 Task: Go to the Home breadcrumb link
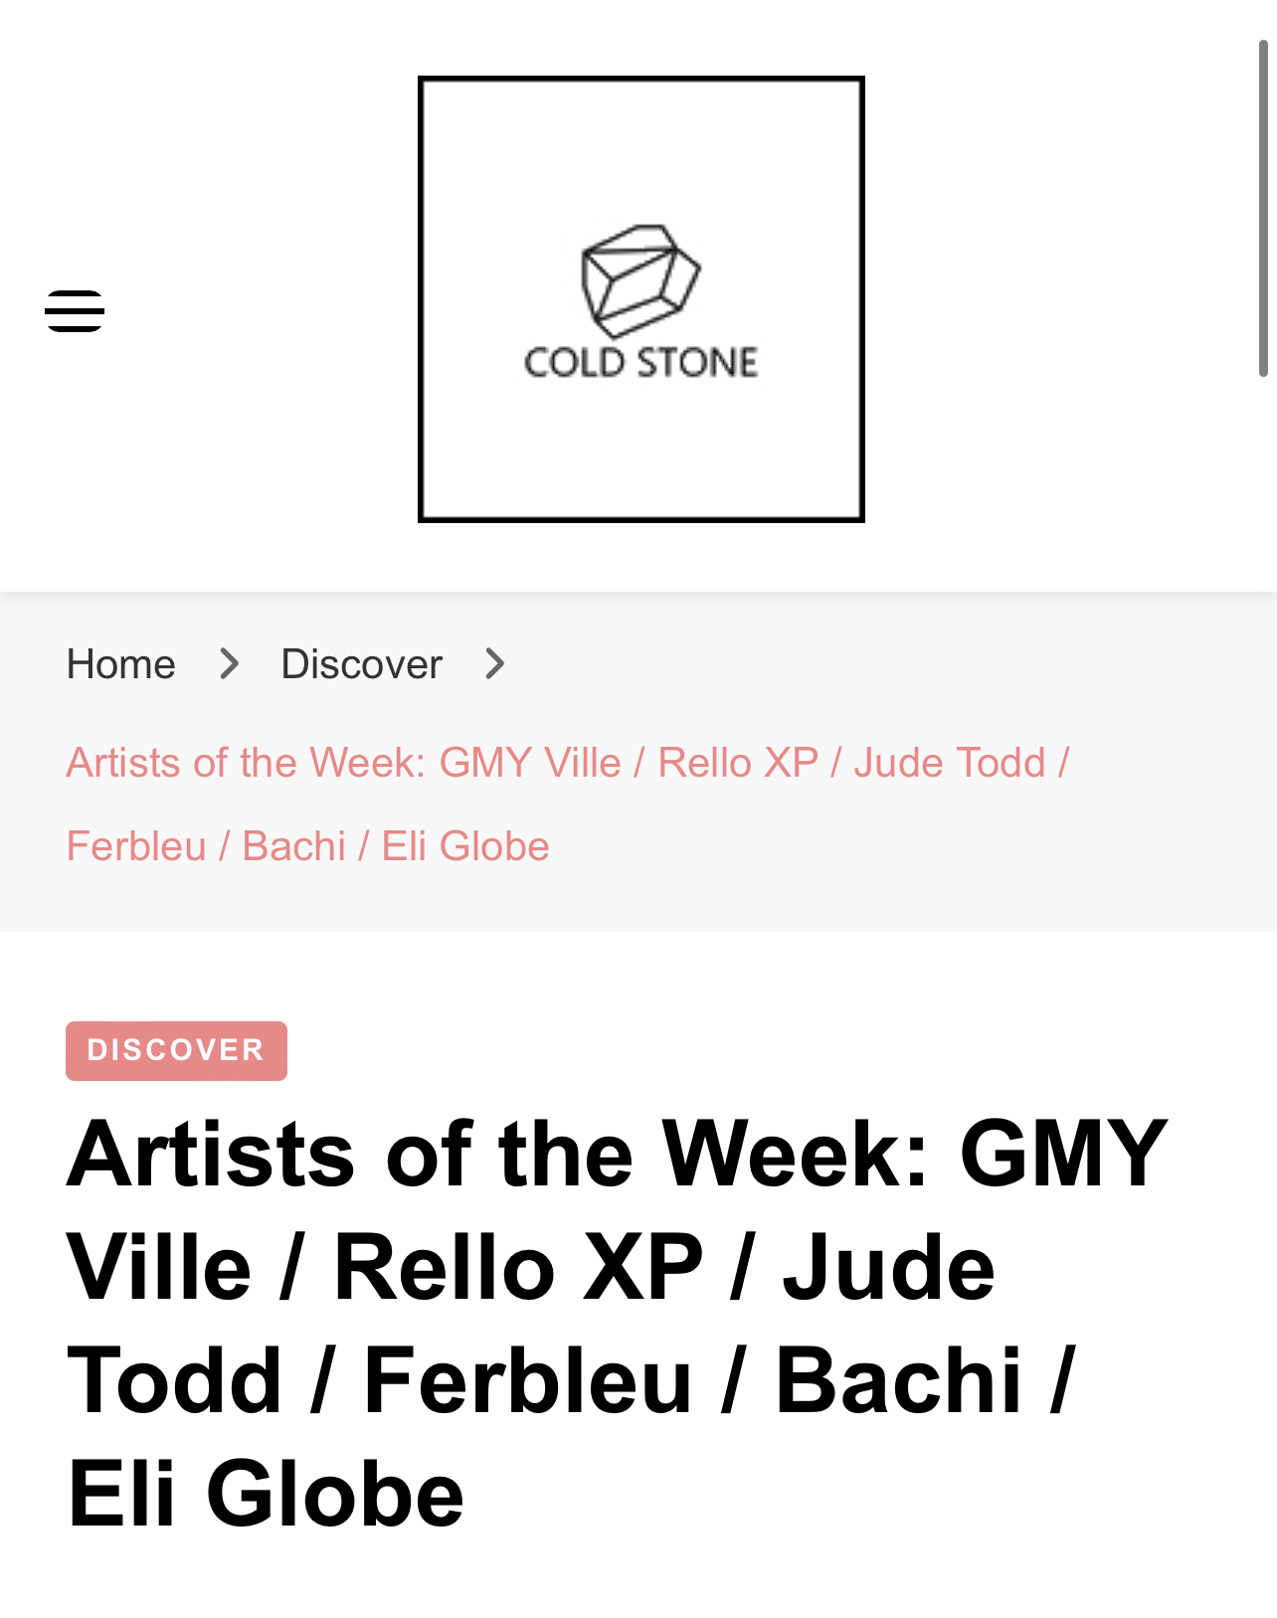[121, 663]
